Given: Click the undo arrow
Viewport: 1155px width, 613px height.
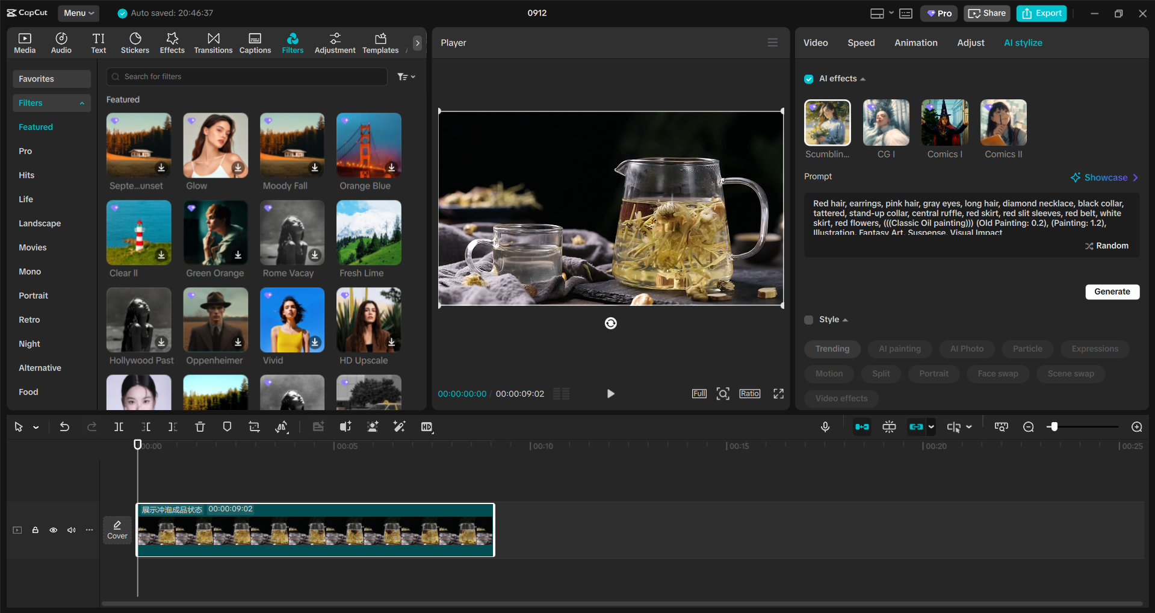Looking at the screenshot, I should tap(64, 426).
